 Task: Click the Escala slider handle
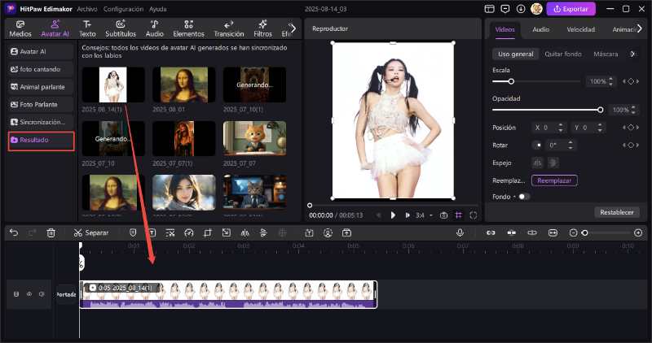click(x=511, y=81)
